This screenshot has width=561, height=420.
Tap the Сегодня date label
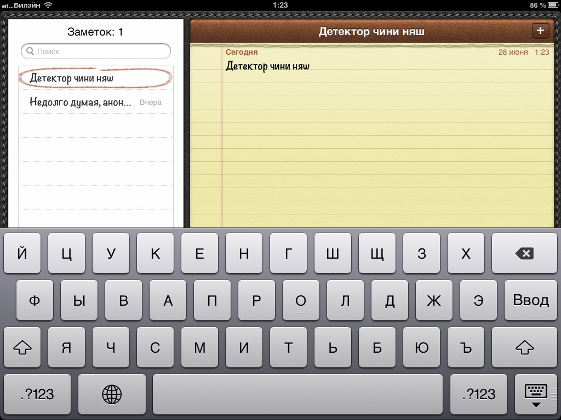[242, 52]
